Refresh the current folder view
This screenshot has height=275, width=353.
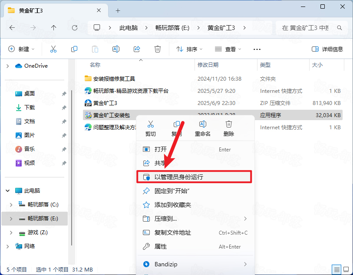click(75, 28)
